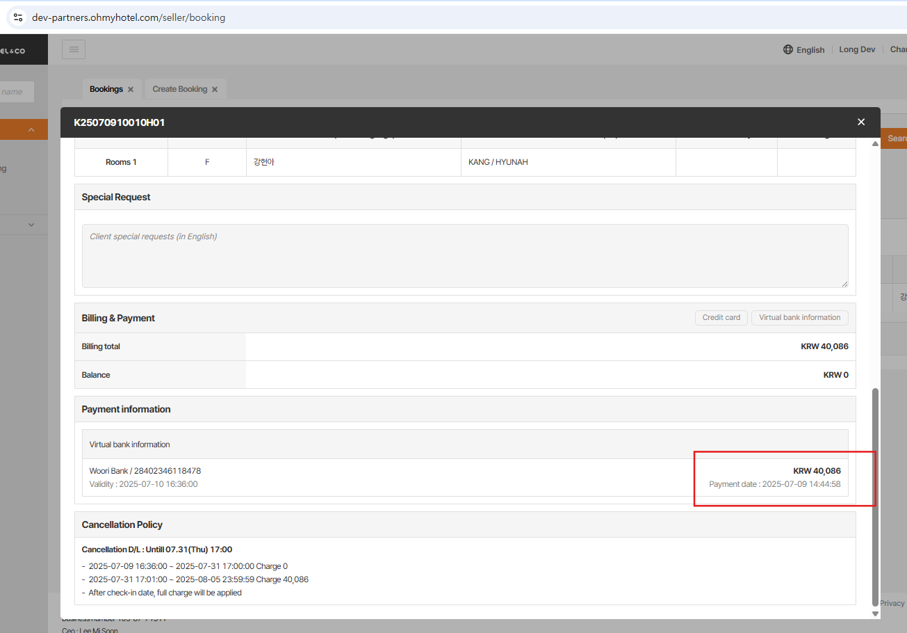Expand the lower sidebar section chevron
The image size is (907, 633).
31,225
